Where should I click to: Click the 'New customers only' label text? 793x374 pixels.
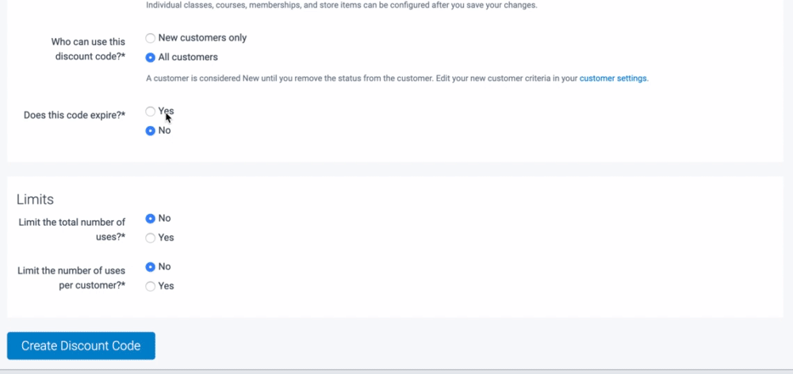tap(202, 38)
